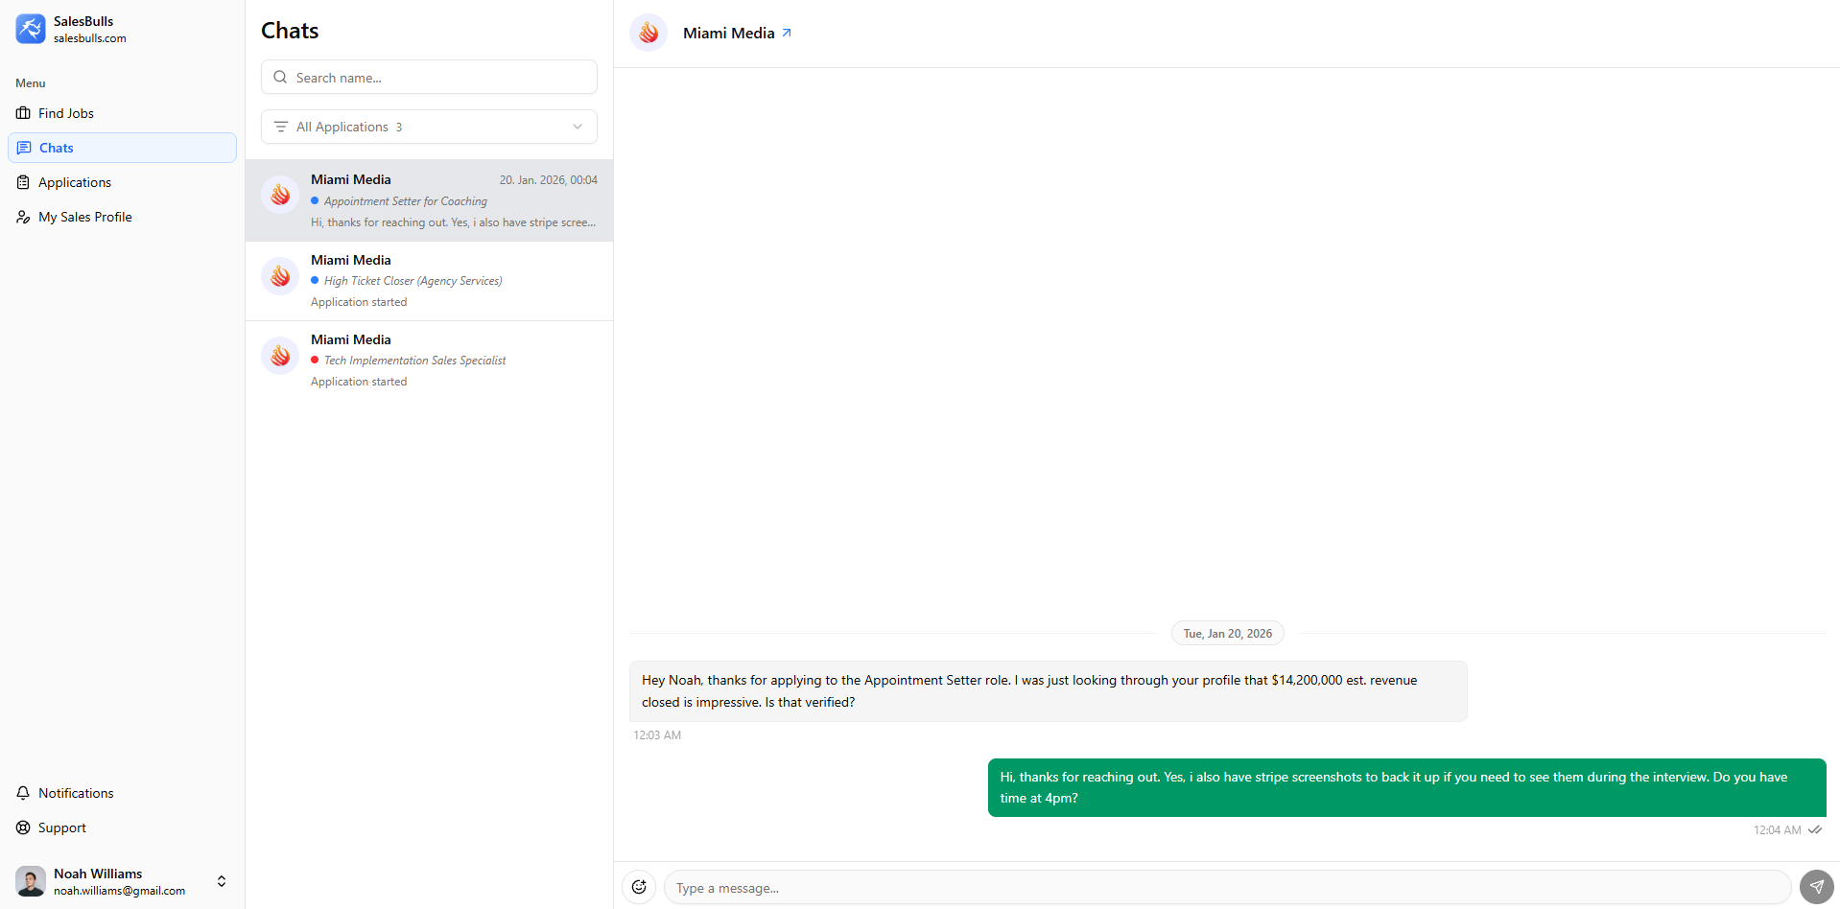Click the Support help icon
This screenshot has width=1840, height=909.
(22, 827)
